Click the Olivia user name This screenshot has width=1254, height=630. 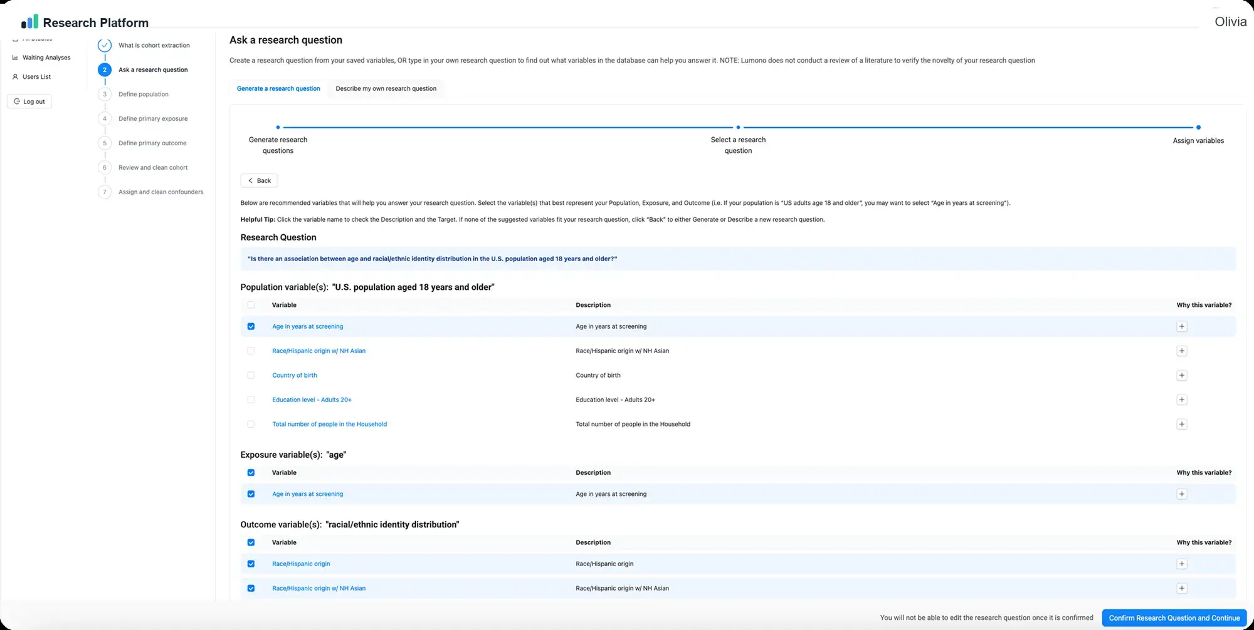click(x=1230, y=22)
